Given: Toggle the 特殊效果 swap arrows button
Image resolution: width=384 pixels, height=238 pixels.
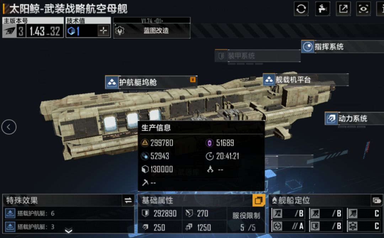Looking at the screenshot, I should [128, 200].
